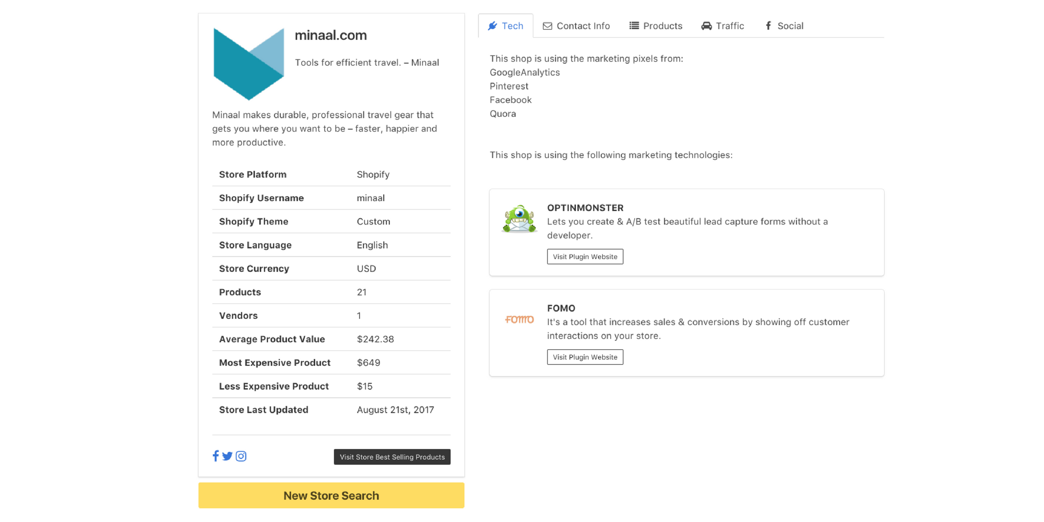
Task: Select the Average Product Value '$242.38'
Action: pos(375,339)
